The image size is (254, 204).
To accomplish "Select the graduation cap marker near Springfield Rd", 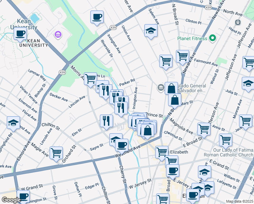I will (x=14, y=123).
